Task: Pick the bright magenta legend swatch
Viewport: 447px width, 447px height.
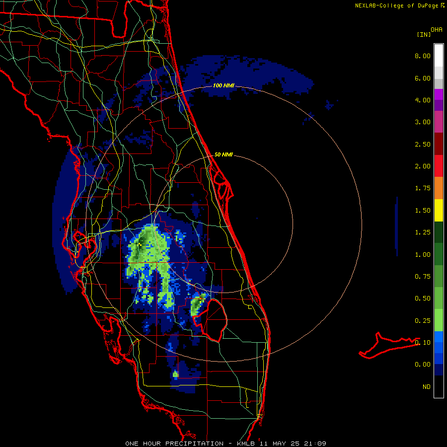Action: tap(439, 94)
